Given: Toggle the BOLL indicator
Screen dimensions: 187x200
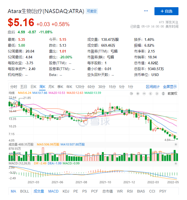Looking at the screenshot, I should point(25,191).
